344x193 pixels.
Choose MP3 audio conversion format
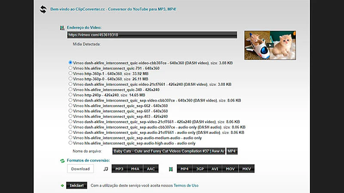pyautogui.click(x=120, y=169)
